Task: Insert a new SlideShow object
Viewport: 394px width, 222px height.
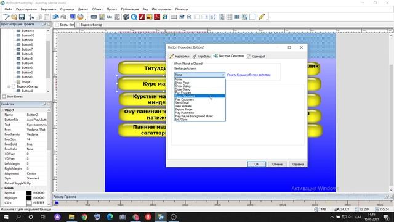Action: [150, 17]
